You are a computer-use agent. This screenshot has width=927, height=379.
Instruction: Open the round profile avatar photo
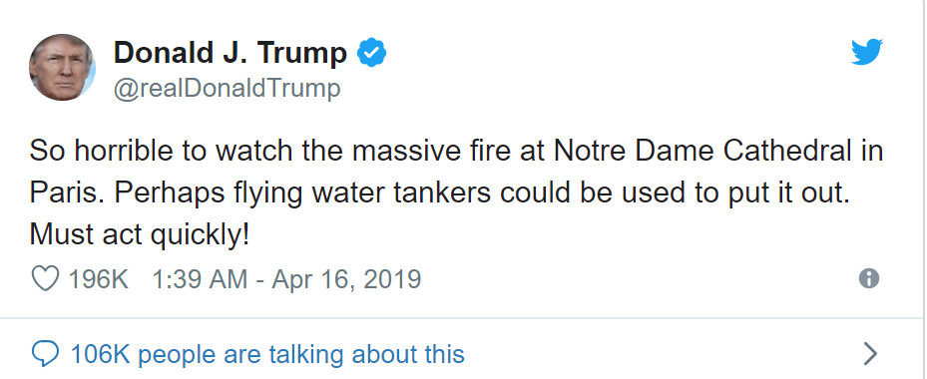(x=62, y=67)
